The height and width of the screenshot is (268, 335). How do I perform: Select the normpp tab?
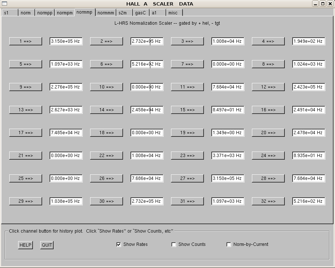click(x=45, y=13)
